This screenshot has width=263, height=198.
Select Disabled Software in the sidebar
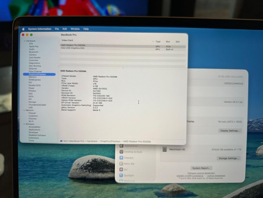[37, 135]
